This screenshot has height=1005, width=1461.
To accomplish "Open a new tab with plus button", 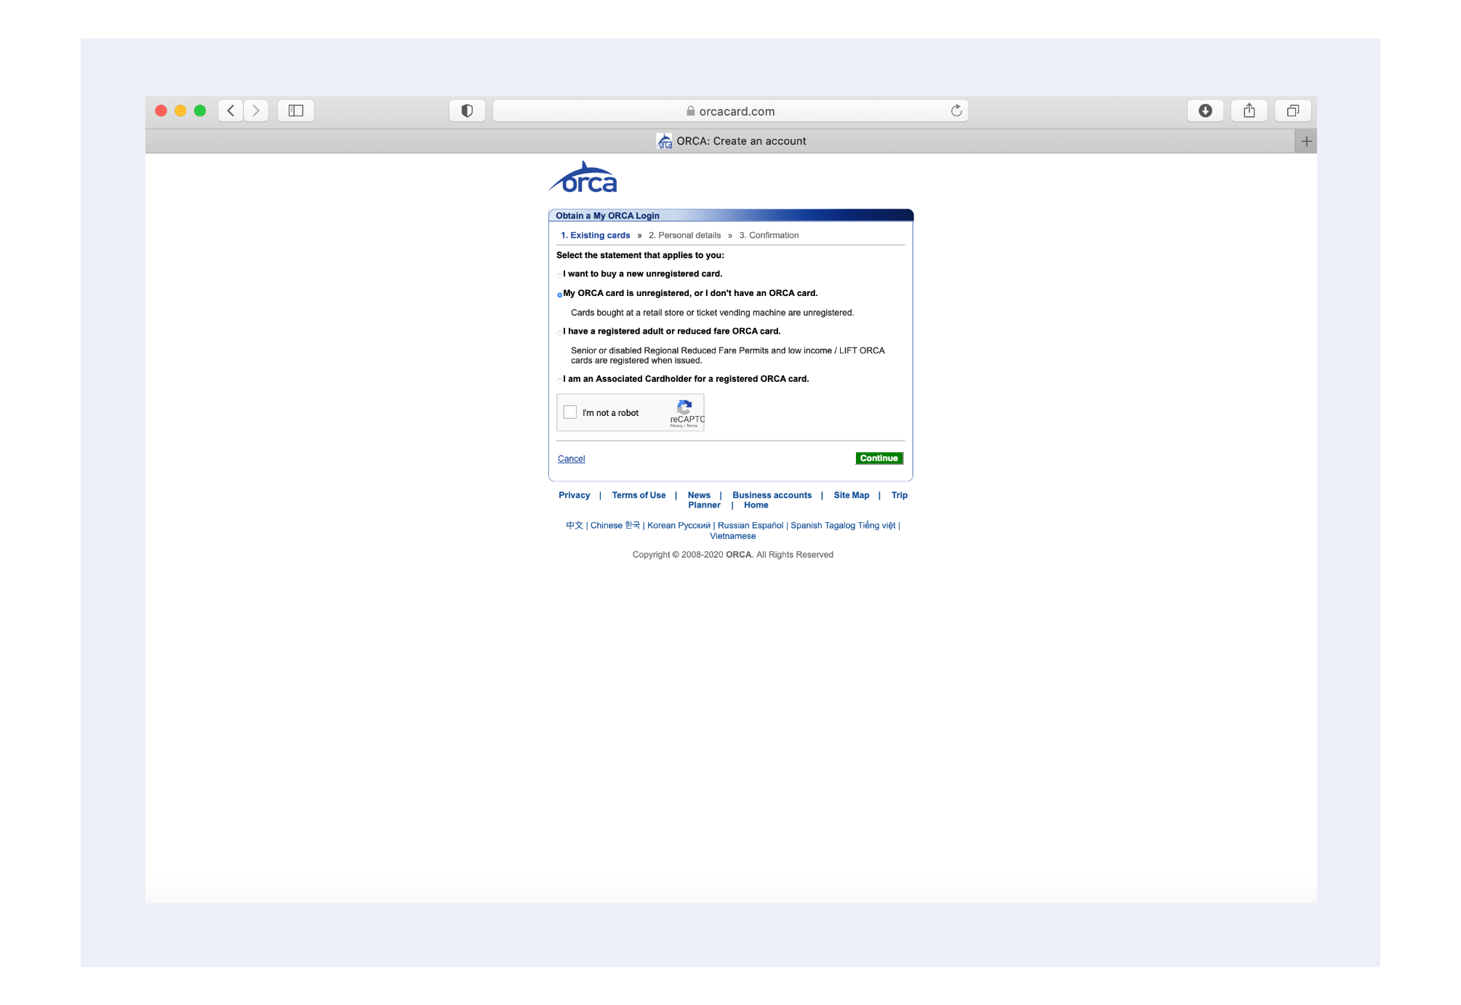I will (1306, 141).
